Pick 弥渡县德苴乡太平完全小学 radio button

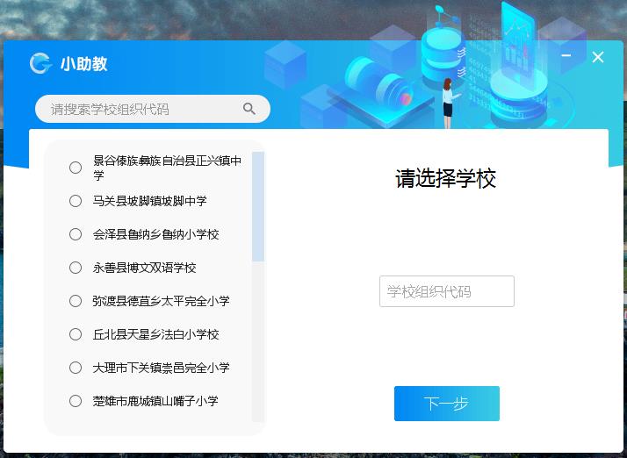(76, 301)
